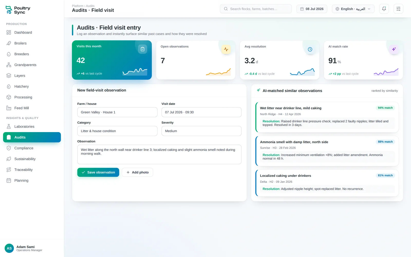
Task: Click the Planning calendar icon
Action: tap(9, 180)
